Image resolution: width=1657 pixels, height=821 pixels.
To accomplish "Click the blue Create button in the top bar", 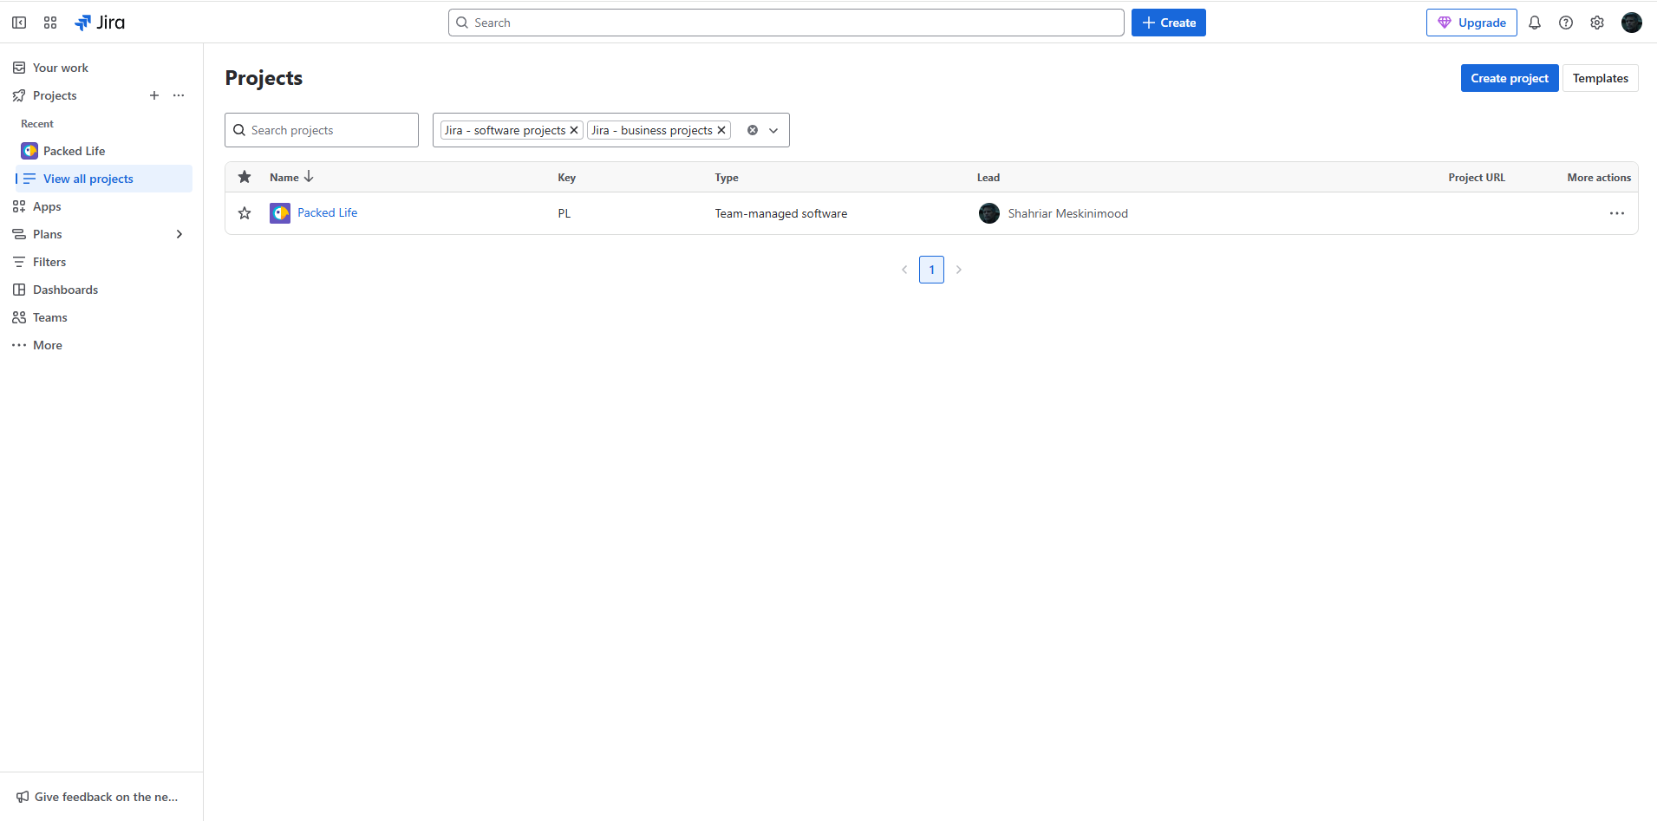I will coord(1169,23).
